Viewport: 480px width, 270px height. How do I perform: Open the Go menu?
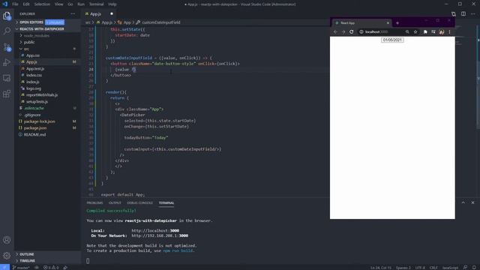70,4
